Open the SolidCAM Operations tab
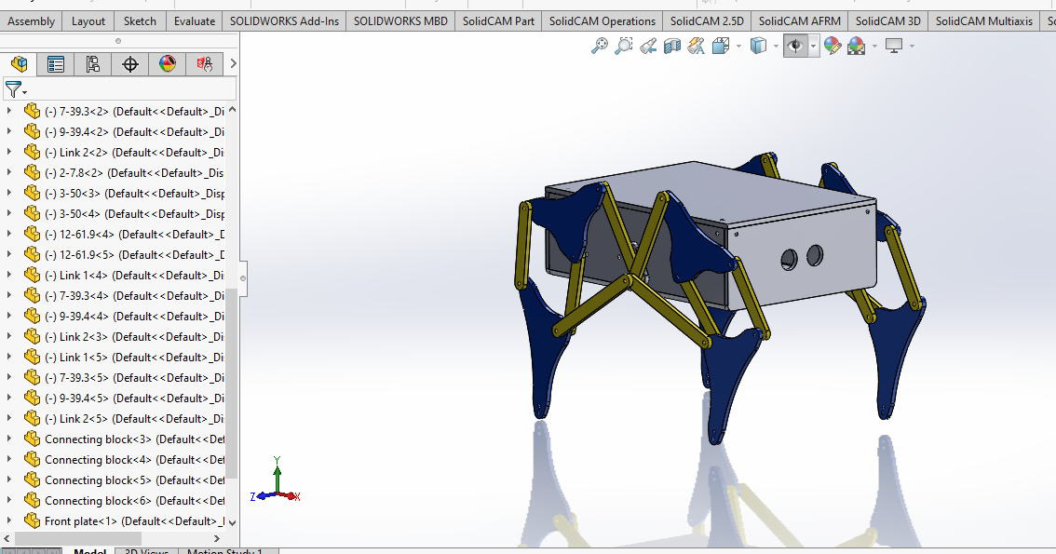This screenshot has height=554, width=1056. (602, 20)
